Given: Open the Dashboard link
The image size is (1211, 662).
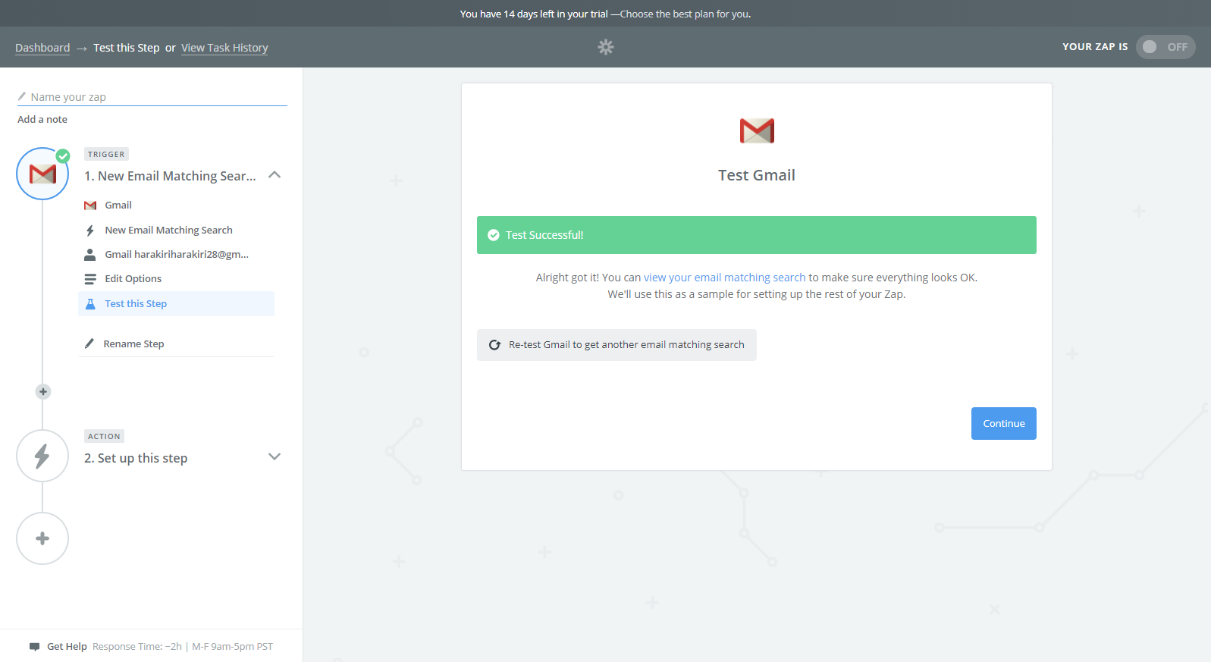Looking at the screenshot, I should 42,48.
